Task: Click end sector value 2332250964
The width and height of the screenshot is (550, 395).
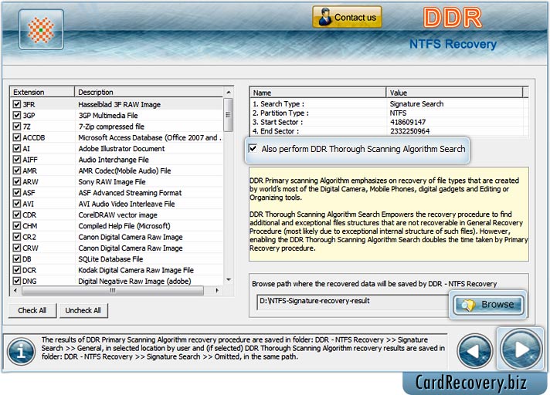Action: tap(409, 131)
